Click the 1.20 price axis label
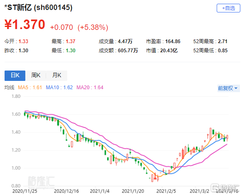 click(x=16, y=150)
